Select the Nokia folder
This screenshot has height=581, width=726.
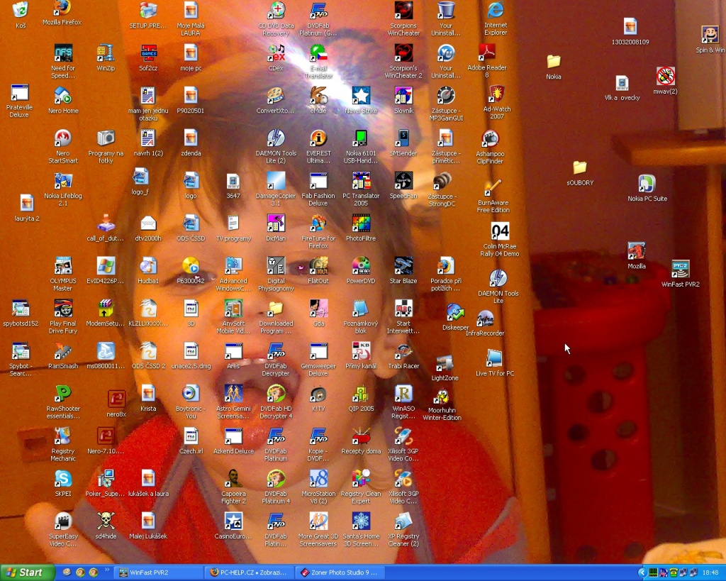click(553, 67)
